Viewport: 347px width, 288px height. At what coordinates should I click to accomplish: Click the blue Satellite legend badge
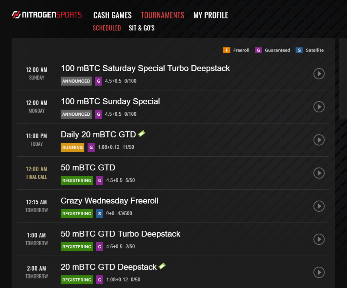pos(299,50)
